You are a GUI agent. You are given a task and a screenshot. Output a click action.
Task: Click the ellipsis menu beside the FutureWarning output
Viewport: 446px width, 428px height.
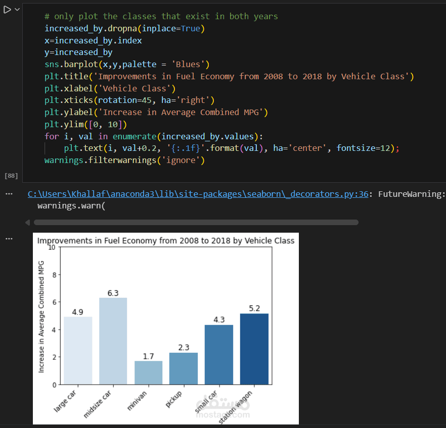click(x=9, y=193)
